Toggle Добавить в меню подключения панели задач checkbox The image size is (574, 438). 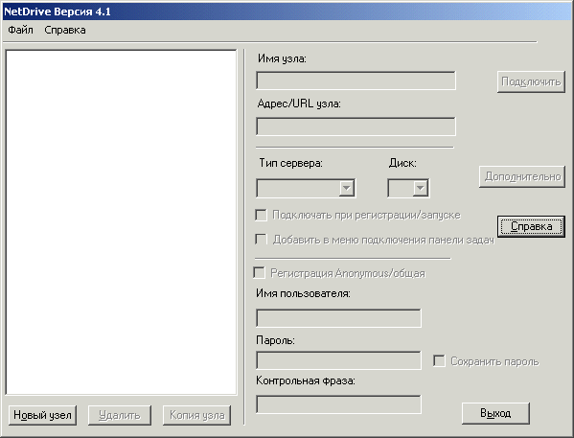click(x=261, y=240)
